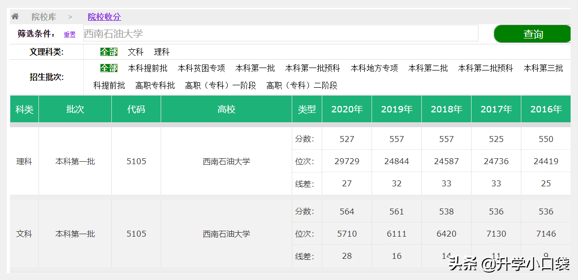578x280 pixels.
Task: Filter by 本科第三批 batch
Action: click(544, 68)
